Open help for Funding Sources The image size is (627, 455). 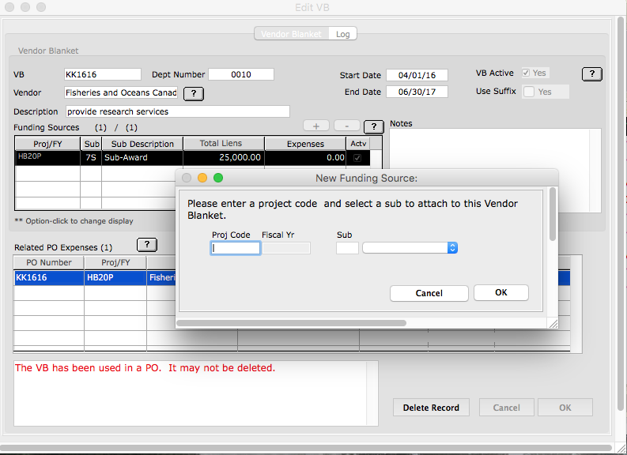pyautogui.click(x=373, y=126)
